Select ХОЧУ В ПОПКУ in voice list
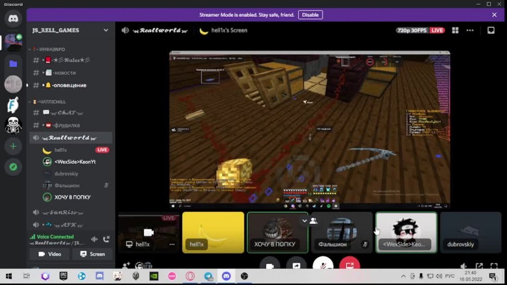The image size is (507, 285). (x=76, y=197)
